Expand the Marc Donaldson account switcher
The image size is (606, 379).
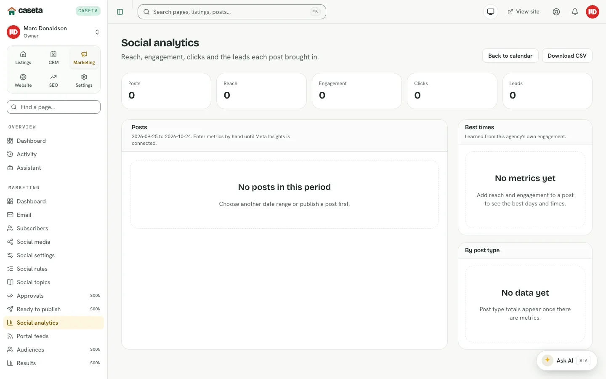[53, 32]
